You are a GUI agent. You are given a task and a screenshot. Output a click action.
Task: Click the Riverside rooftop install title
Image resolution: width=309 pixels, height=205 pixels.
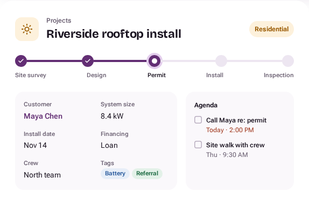114,34
